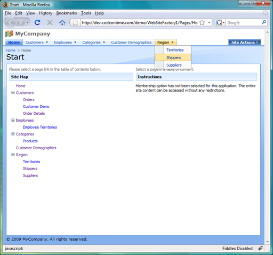Viewport: 273px width, 255px height.
Task: Open the Bookmarks menu
Action: tap(67, 13)
